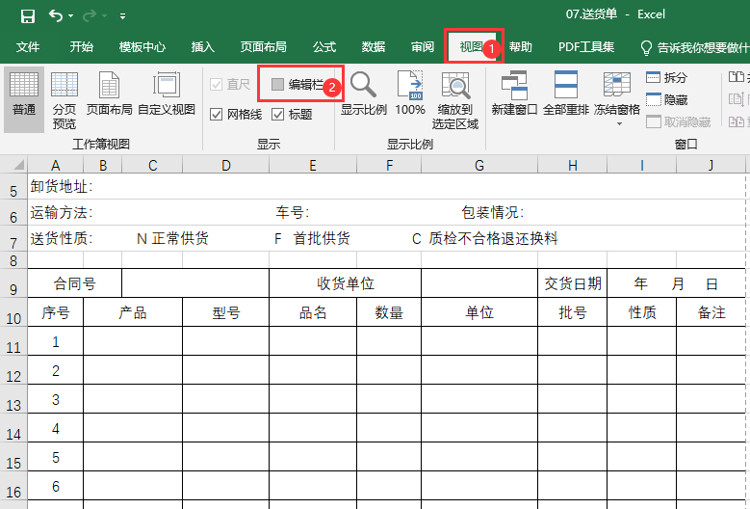Switch to the 公式 ribbon tab
Screen dimensions: 750x509
324,47
